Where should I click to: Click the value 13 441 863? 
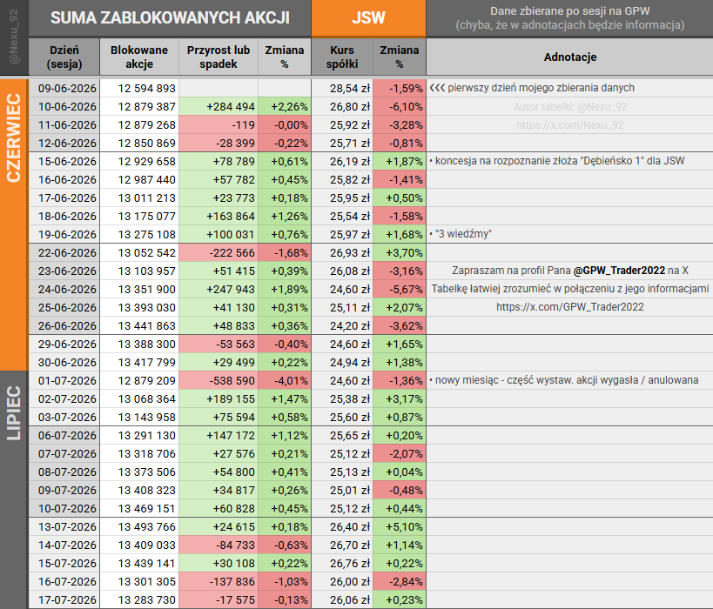(x=139, y=325)
